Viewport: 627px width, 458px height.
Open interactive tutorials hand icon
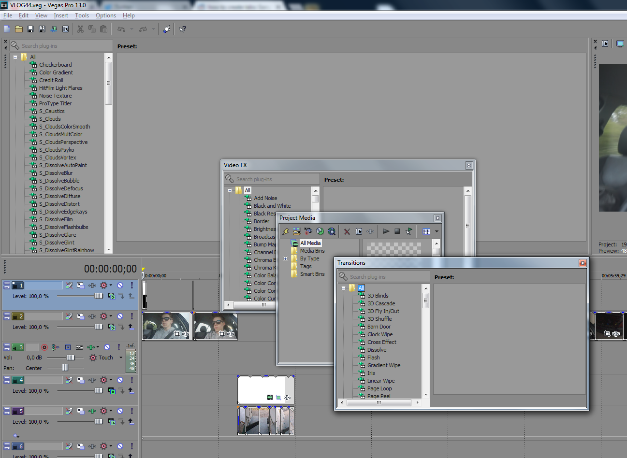[166, 29]
